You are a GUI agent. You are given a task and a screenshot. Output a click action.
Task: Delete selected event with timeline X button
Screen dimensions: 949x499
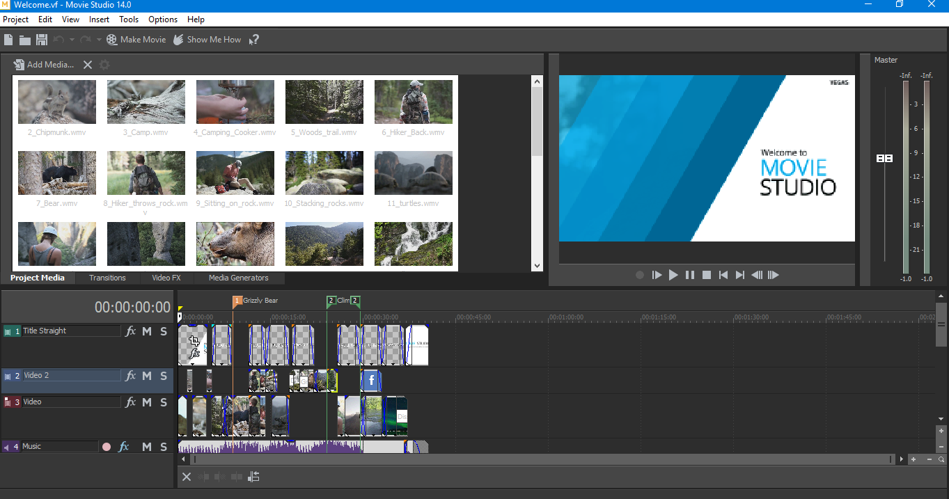pos(187,477)
